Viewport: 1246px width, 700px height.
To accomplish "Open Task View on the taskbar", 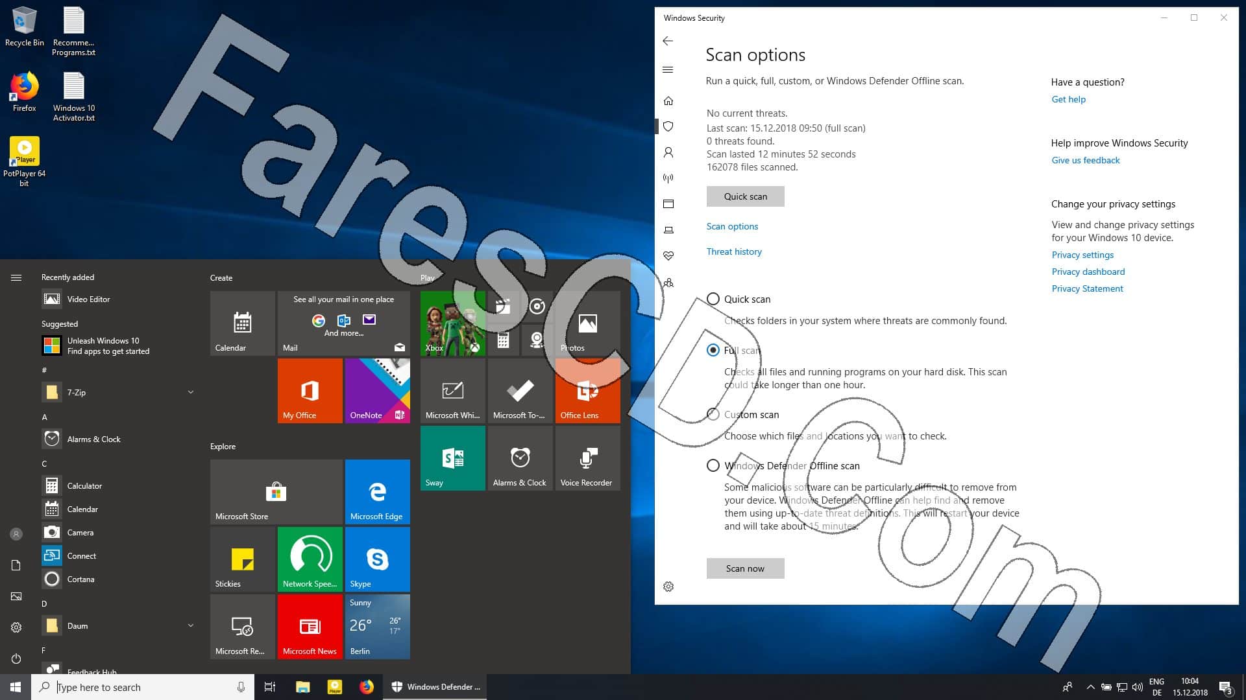I will (270, 687).
